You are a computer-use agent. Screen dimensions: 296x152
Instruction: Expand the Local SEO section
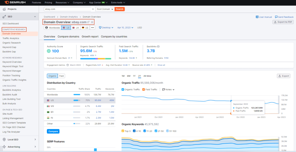[x=35, y=140]
